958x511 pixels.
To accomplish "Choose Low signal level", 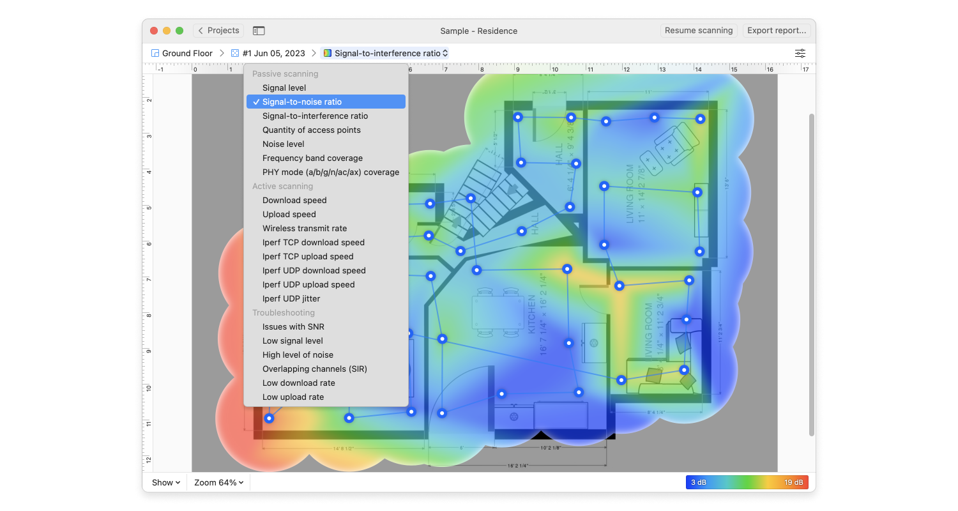I will (326, 341).
